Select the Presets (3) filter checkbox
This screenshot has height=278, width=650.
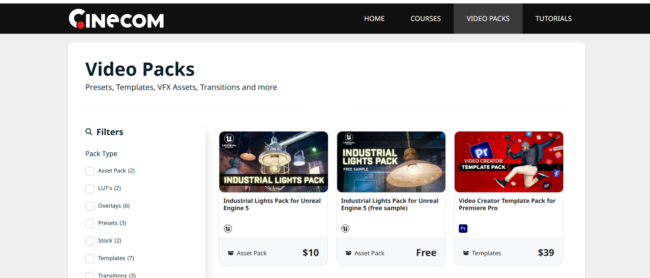point(90,224)
